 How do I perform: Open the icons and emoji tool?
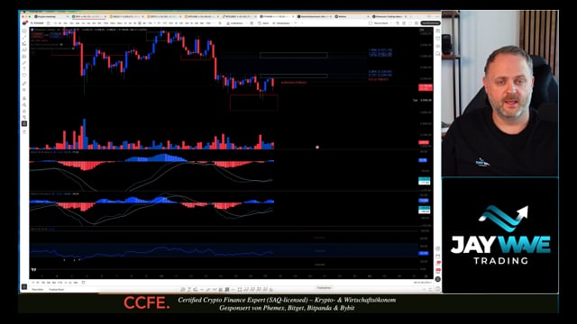point(24,76)
